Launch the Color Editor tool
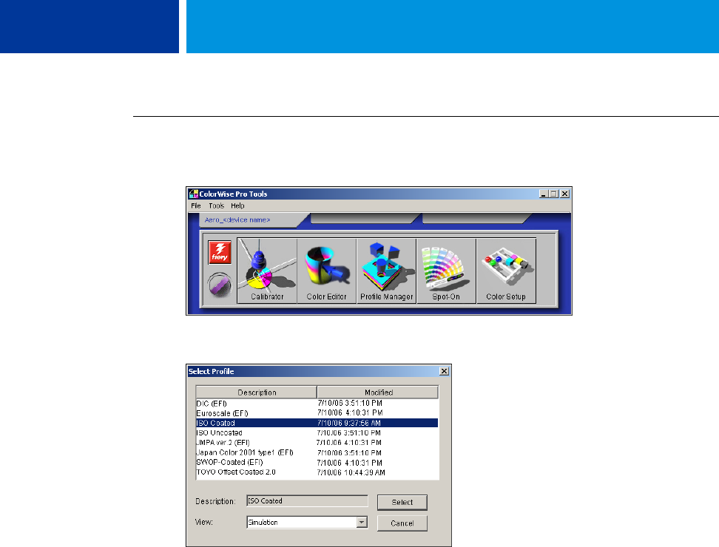The image size is (719, 547). [x=327, y=271]
